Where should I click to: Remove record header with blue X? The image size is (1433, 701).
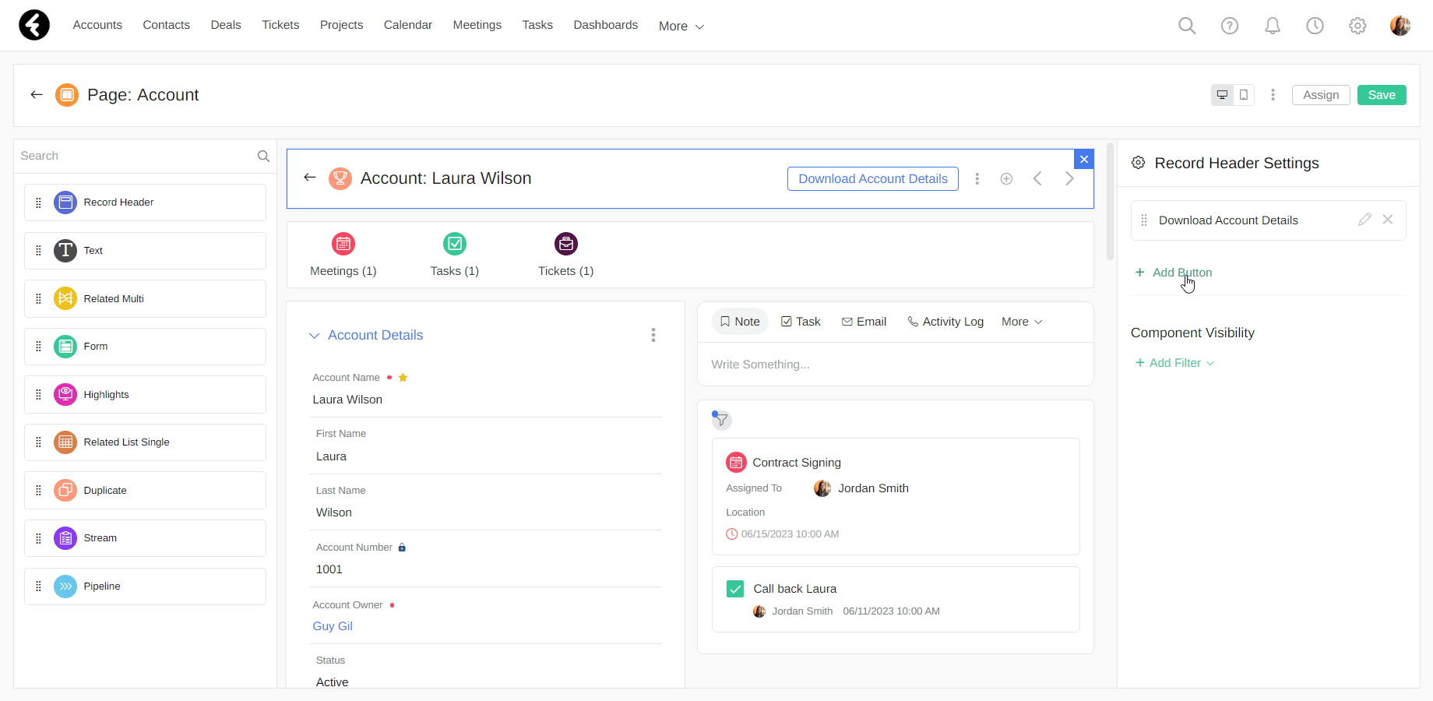[1084, 159]
